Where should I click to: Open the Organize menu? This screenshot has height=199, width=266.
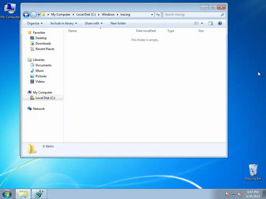(35, 23)
